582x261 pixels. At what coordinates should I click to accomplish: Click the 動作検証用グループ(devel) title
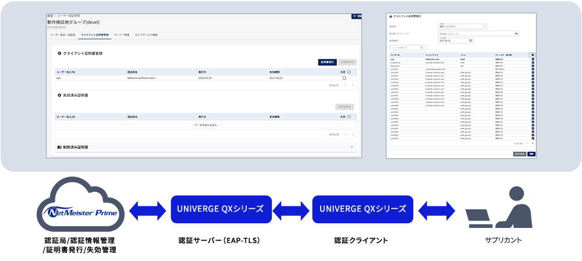(x=73, y=22)
